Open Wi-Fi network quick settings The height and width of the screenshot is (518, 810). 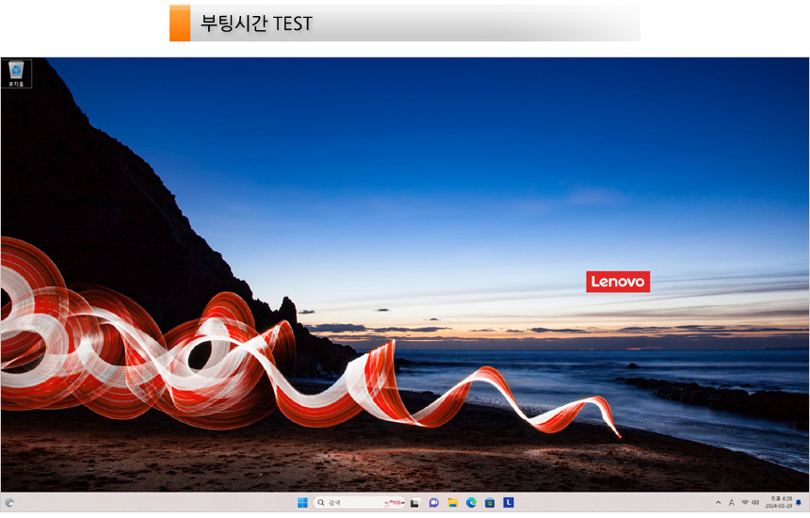pyautogui.click(x=744, y=503)
